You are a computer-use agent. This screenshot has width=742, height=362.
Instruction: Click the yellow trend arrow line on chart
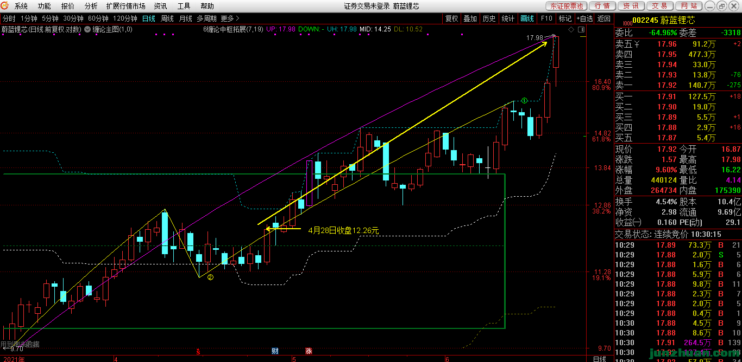[402, 133]
